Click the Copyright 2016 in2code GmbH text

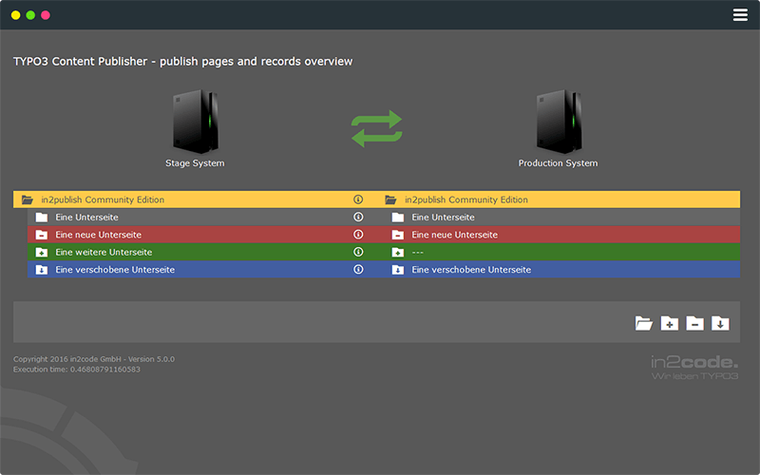[x=94, y=359]
